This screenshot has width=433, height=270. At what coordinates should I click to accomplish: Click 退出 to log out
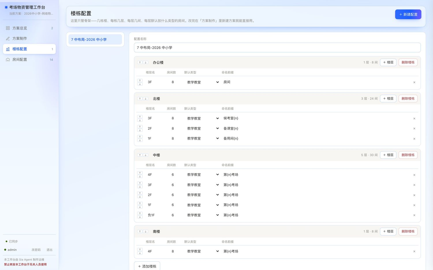50,250
